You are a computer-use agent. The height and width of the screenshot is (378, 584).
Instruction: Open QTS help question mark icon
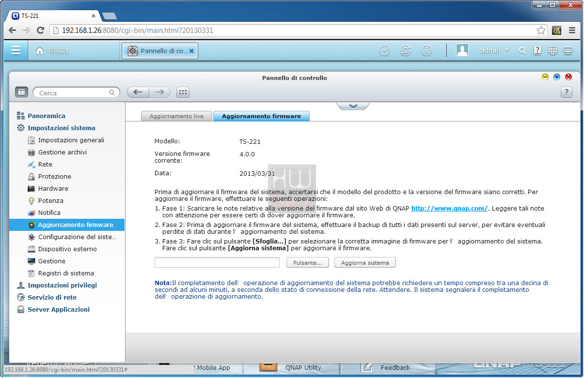coord(537,50)
